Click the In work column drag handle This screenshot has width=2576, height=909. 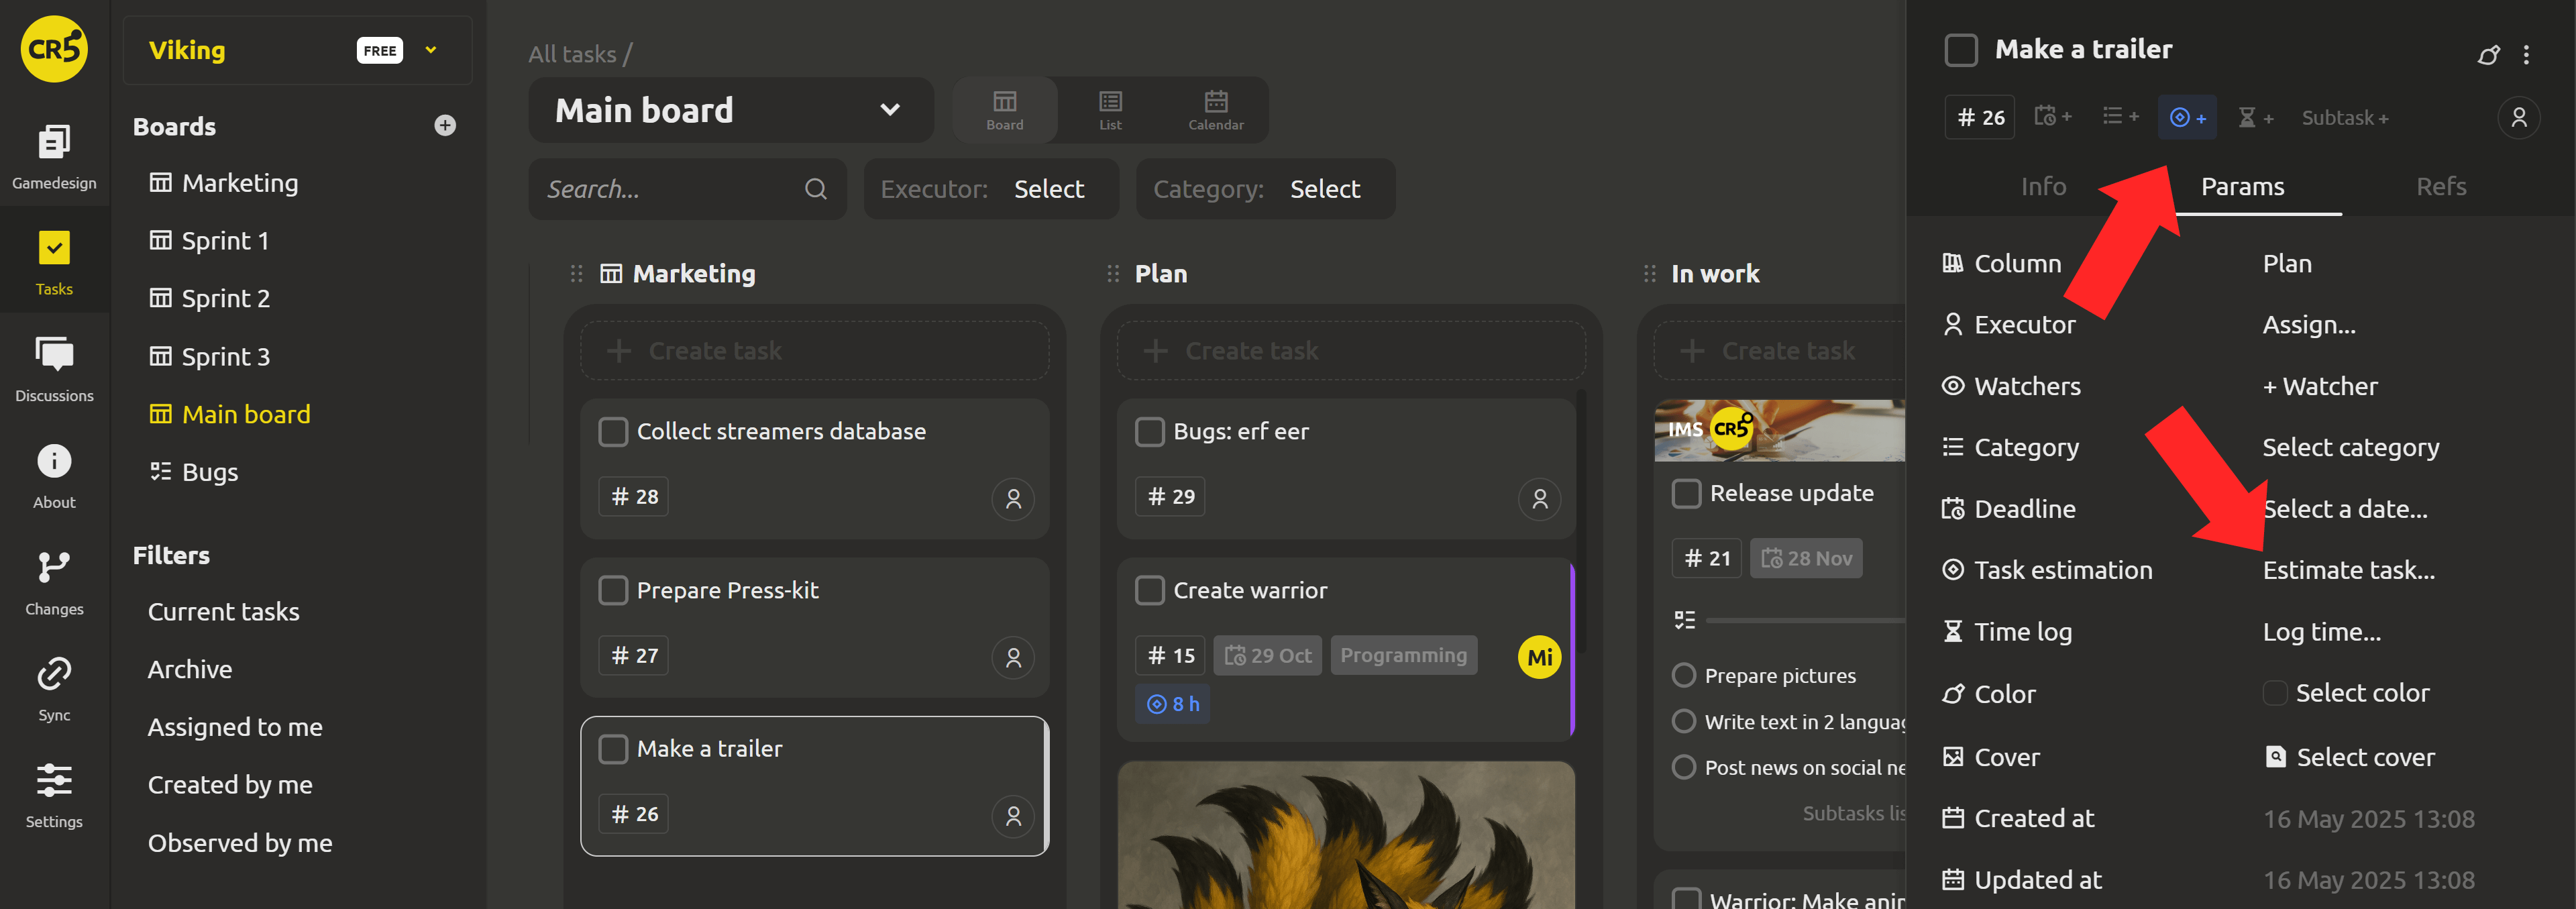(x=1650, y=274)
